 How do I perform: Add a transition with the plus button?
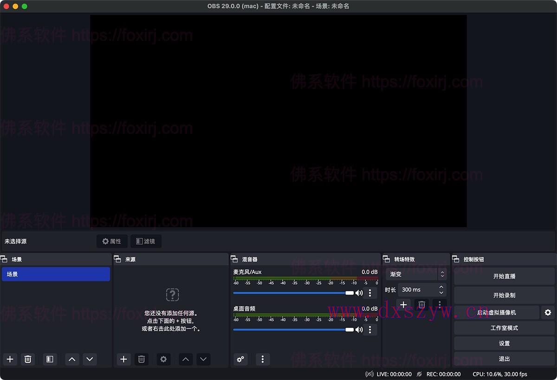tap(403, 305)
